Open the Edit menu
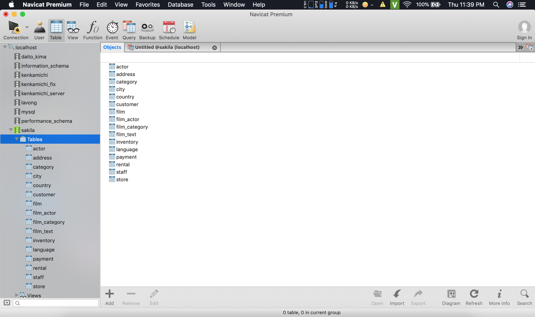Viewport: 535px width, 317px height. pos(101,5)
